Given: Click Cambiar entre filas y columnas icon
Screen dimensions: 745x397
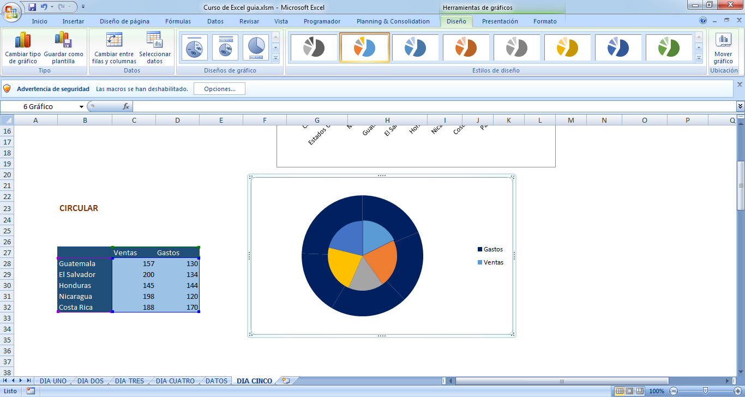Looking at the screenshot, I should pos(114,48).
